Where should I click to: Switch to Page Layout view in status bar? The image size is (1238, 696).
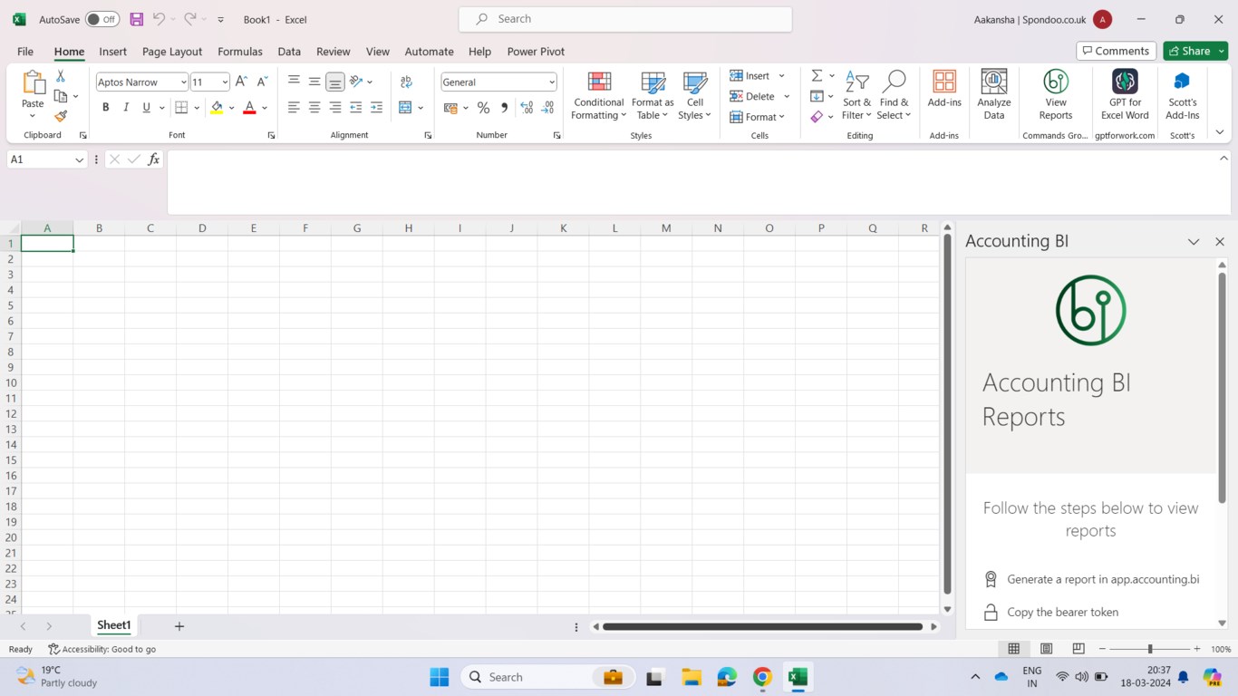pyautogui.click(x=1046, y=649)
